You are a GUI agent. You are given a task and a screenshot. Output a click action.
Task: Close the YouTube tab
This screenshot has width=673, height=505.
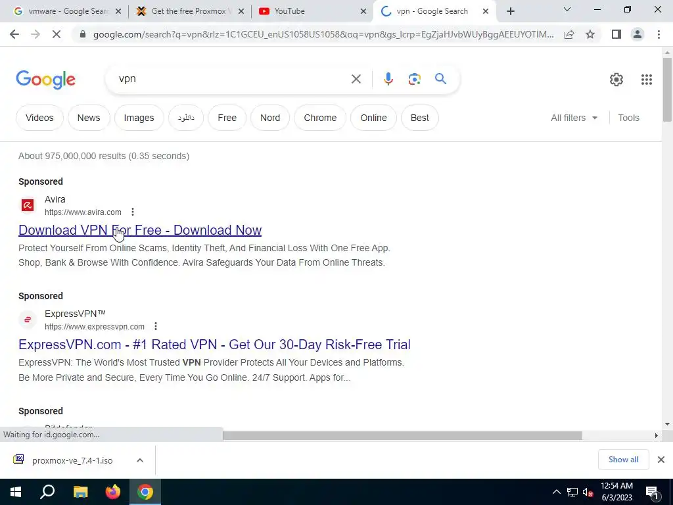click(x=363, y=11)
